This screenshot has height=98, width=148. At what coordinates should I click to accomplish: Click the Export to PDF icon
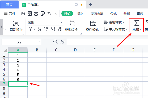click(29, 14)
